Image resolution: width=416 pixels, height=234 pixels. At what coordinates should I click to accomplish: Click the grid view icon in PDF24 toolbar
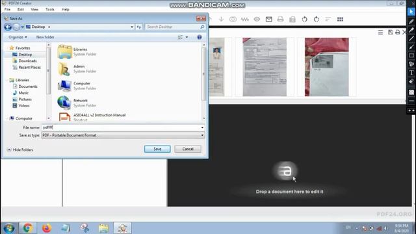click(340, 19)
